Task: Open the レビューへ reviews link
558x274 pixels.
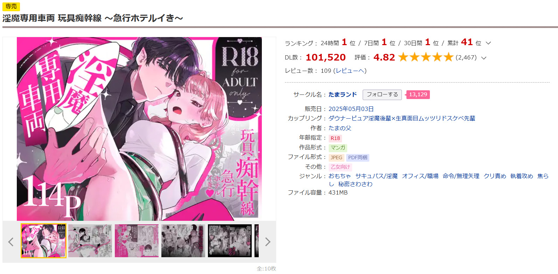Action: point(350,71)
